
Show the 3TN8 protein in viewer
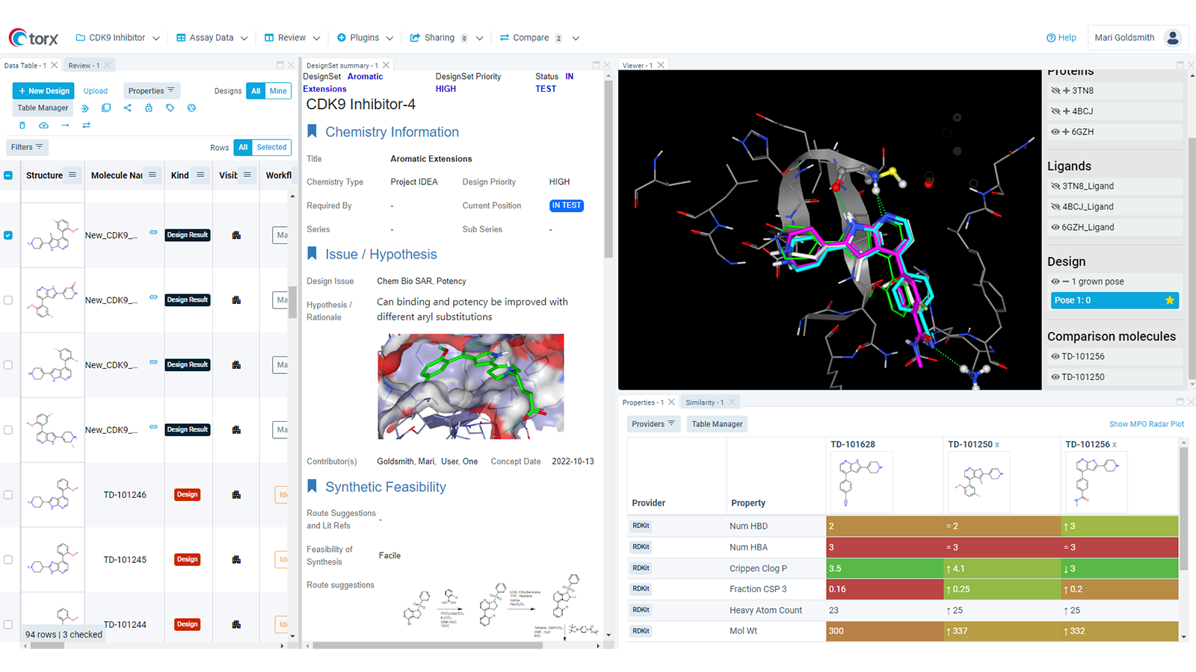(x=1055, y=91)
